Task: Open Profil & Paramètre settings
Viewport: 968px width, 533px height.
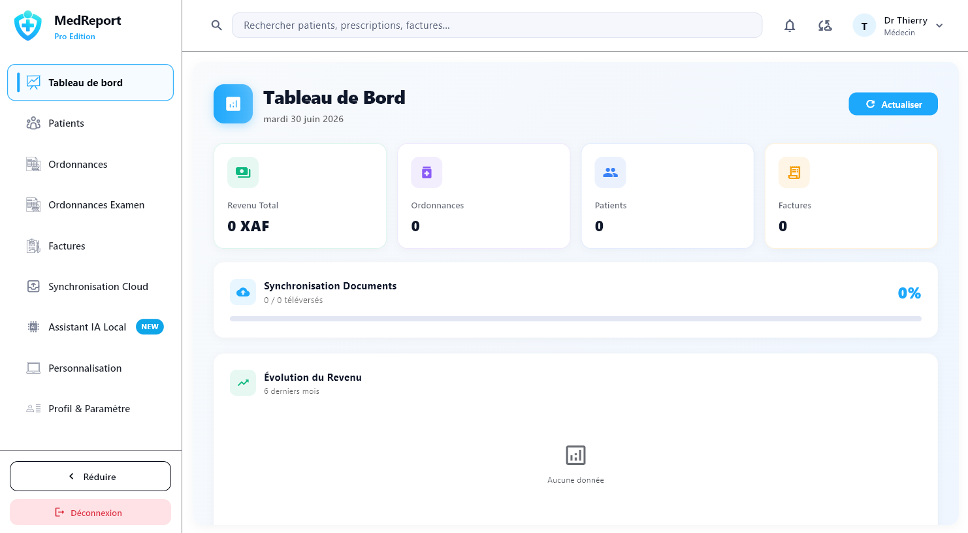Action: (x=90, y=408)
